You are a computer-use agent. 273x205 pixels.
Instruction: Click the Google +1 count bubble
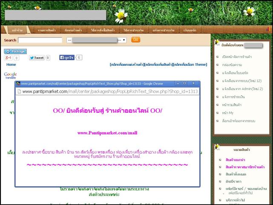(16, 58)
